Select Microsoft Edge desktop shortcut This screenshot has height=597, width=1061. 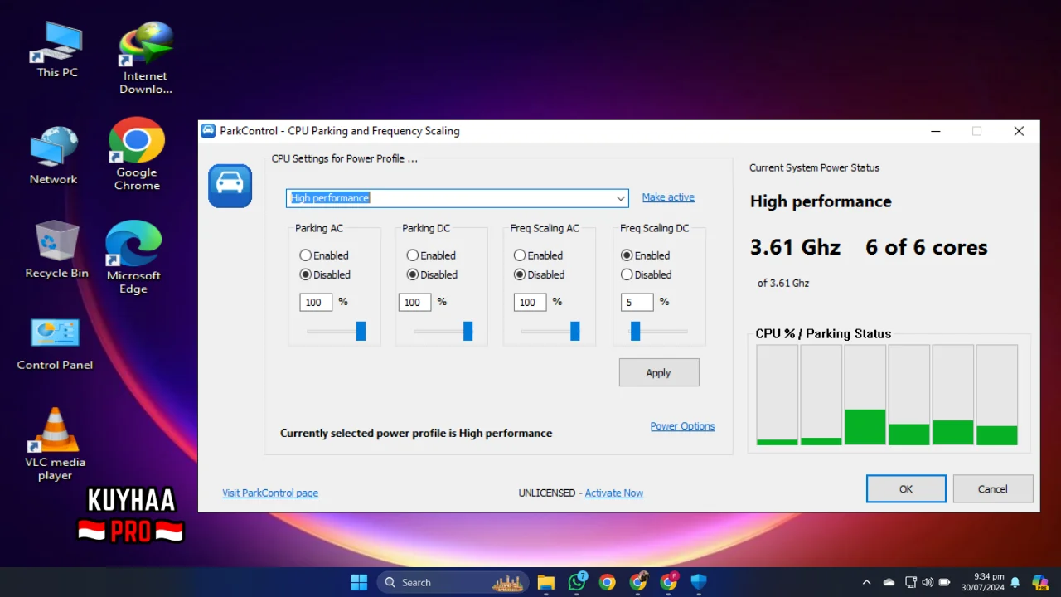pos(133,257)
